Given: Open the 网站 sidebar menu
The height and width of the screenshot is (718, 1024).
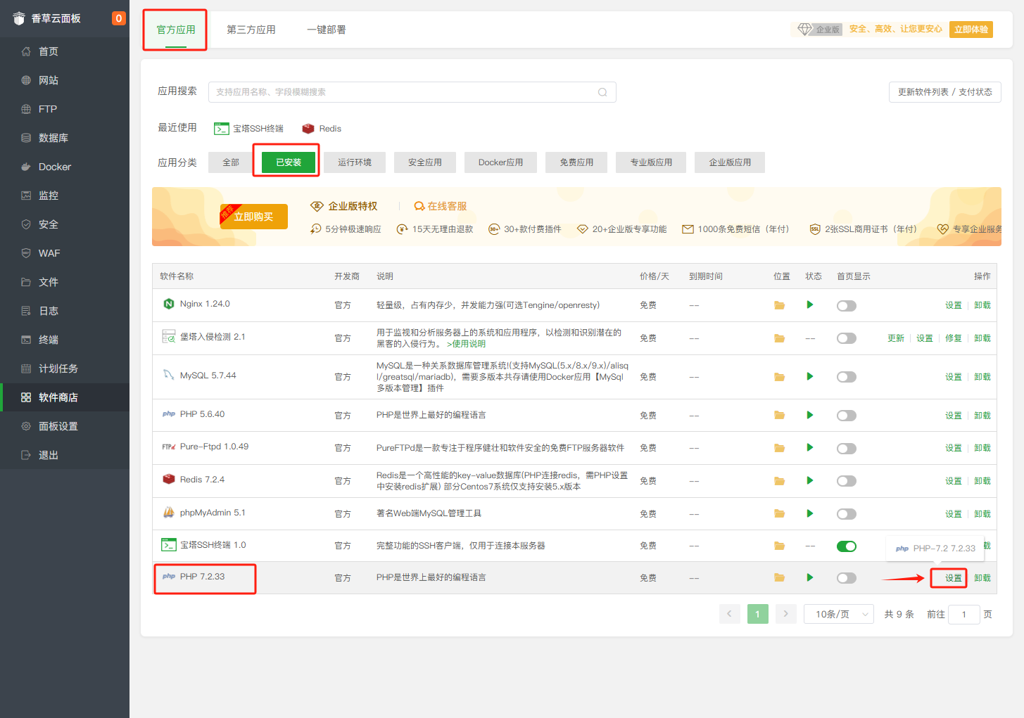Looking at the screenshot, I should (x=65, y=80).
